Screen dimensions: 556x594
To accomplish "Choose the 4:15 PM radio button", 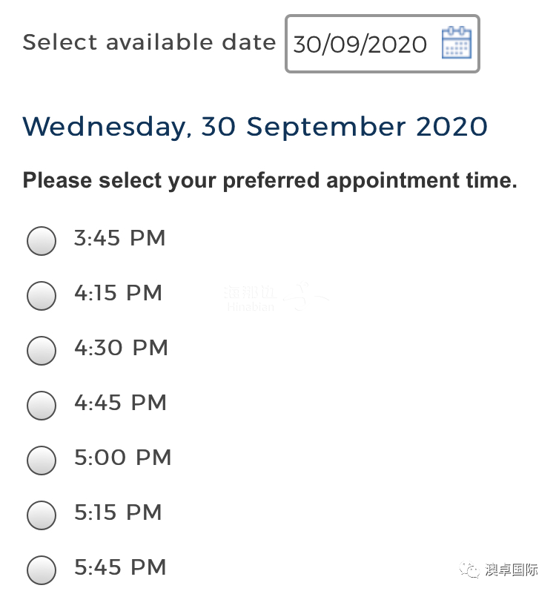I will [42, 295].
